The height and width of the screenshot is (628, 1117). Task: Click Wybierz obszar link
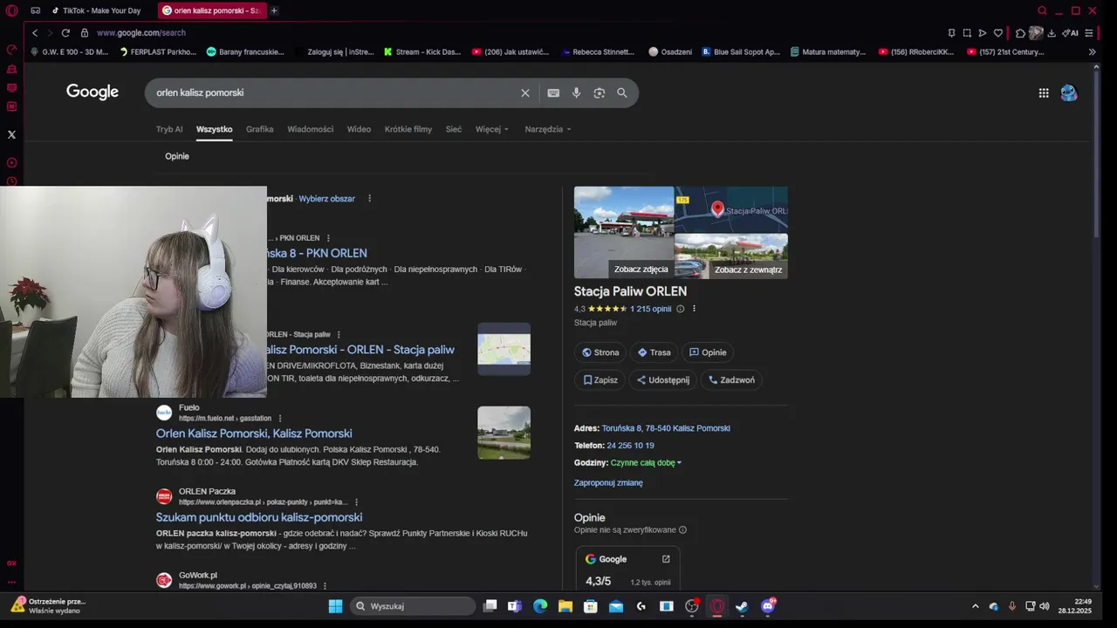(326, 199)
